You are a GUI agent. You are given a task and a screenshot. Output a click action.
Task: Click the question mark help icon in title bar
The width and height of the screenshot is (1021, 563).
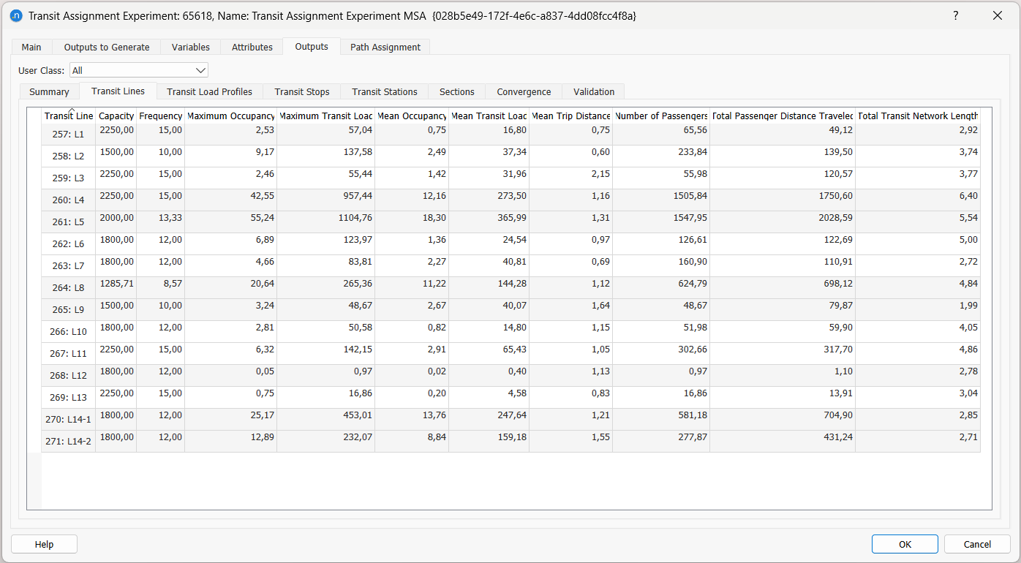coord(955,15)
